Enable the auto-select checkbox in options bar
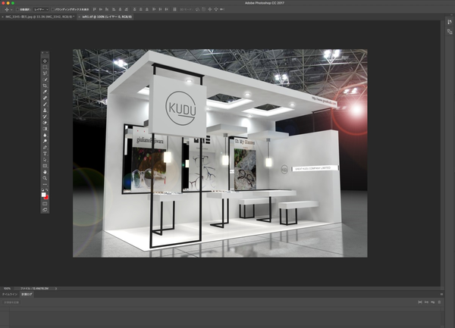 [x=17, y=10]
